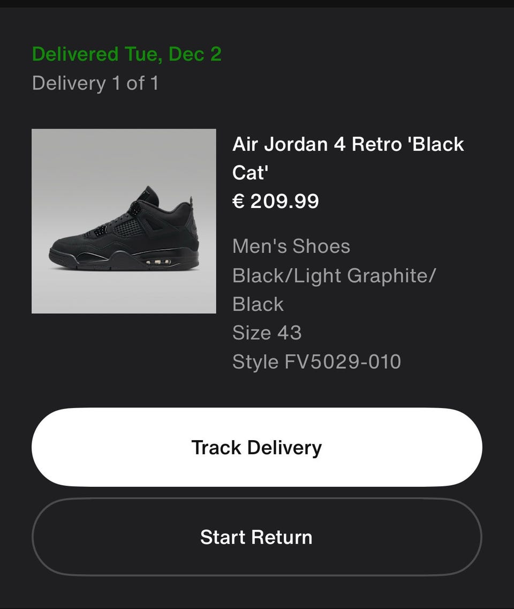Image resolution: width=514 pixels, height=609 pixels.
Task: Click the black bar at the screen top
Action: 257,3
